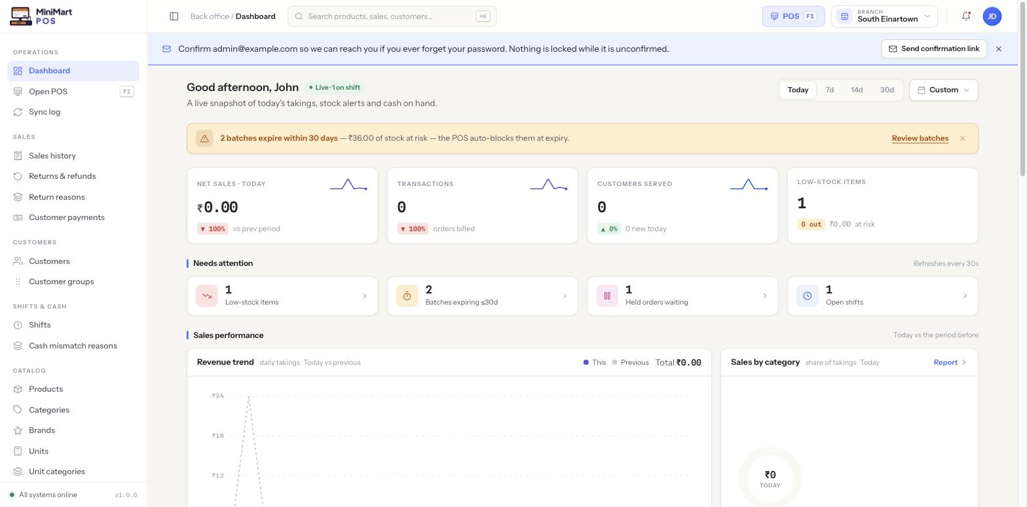
Task: Click the product search field
Action: click(392, 16)
